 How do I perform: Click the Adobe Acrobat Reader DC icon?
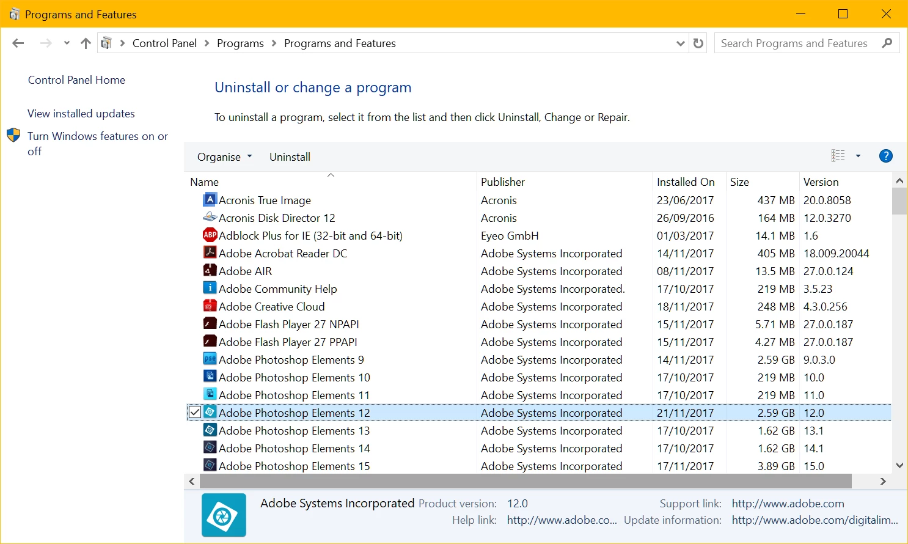pyautogui.click(x=210, y=252)
